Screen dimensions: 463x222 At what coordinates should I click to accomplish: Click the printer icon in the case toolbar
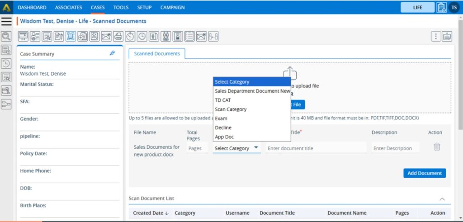(x=118, y=37)
